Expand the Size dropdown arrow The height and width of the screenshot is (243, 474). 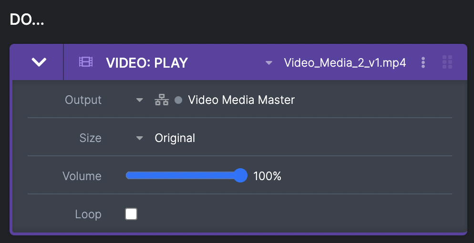point(140,138)
